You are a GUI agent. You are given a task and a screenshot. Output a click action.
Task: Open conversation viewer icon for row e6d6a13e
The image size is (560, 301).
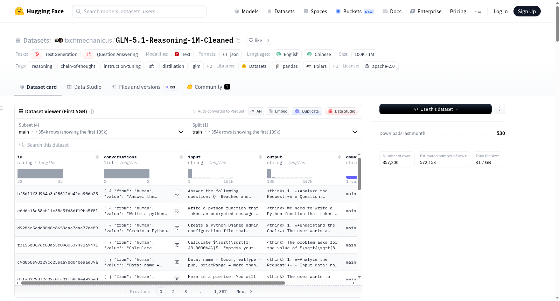pyautogui.click(x=177, y=211)
